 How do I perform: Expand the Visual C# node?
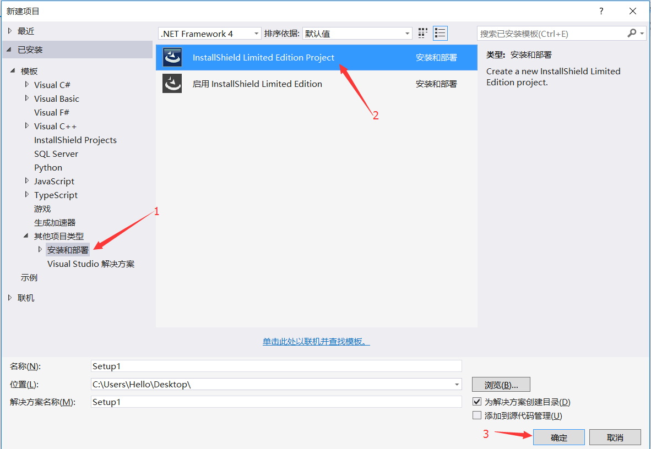26,84
